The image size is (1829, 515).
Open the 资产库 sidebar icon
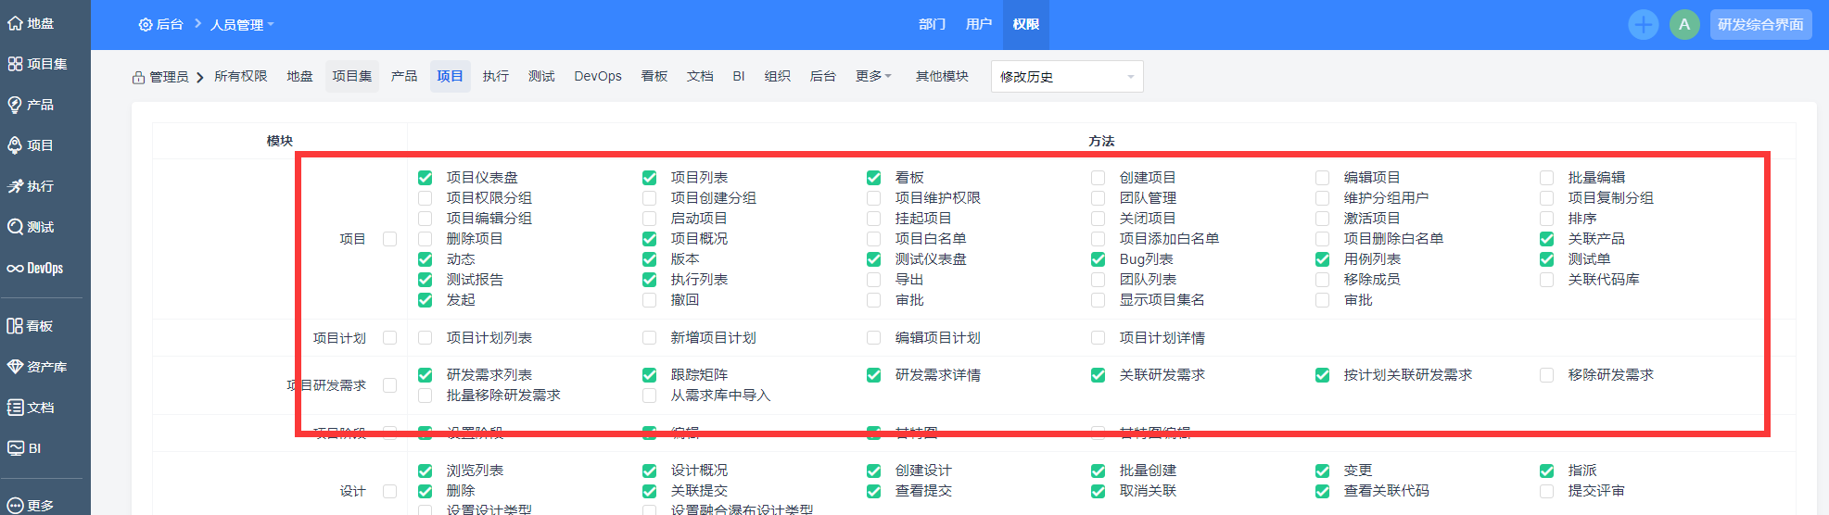[x=15, y=367]
